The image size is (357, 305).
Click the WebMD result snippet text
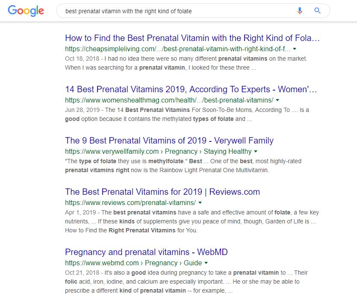[186, 282]
